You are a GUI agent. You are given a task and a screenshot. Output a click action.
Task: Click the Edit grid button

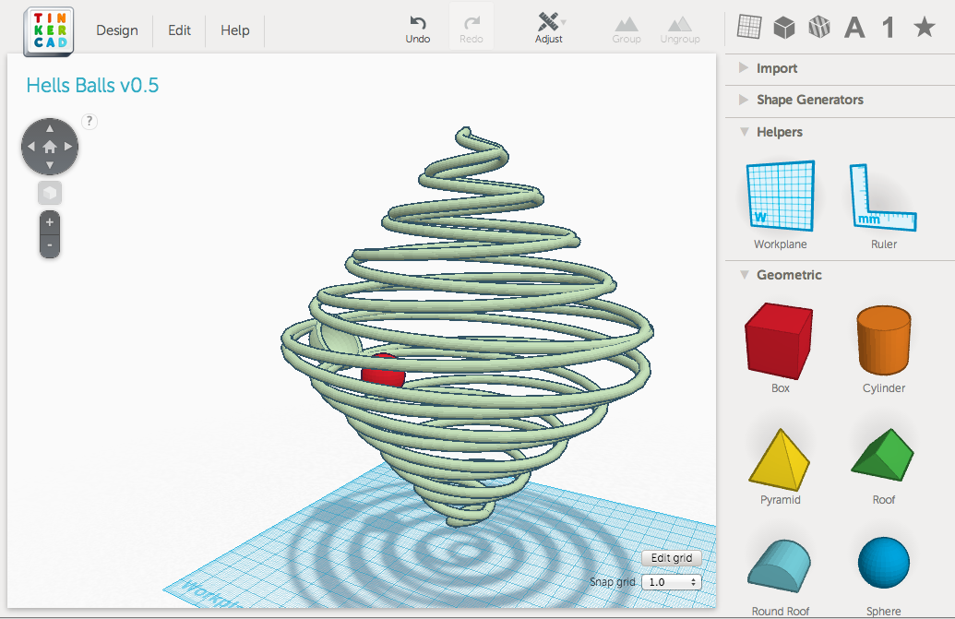(x=672, y=558)
